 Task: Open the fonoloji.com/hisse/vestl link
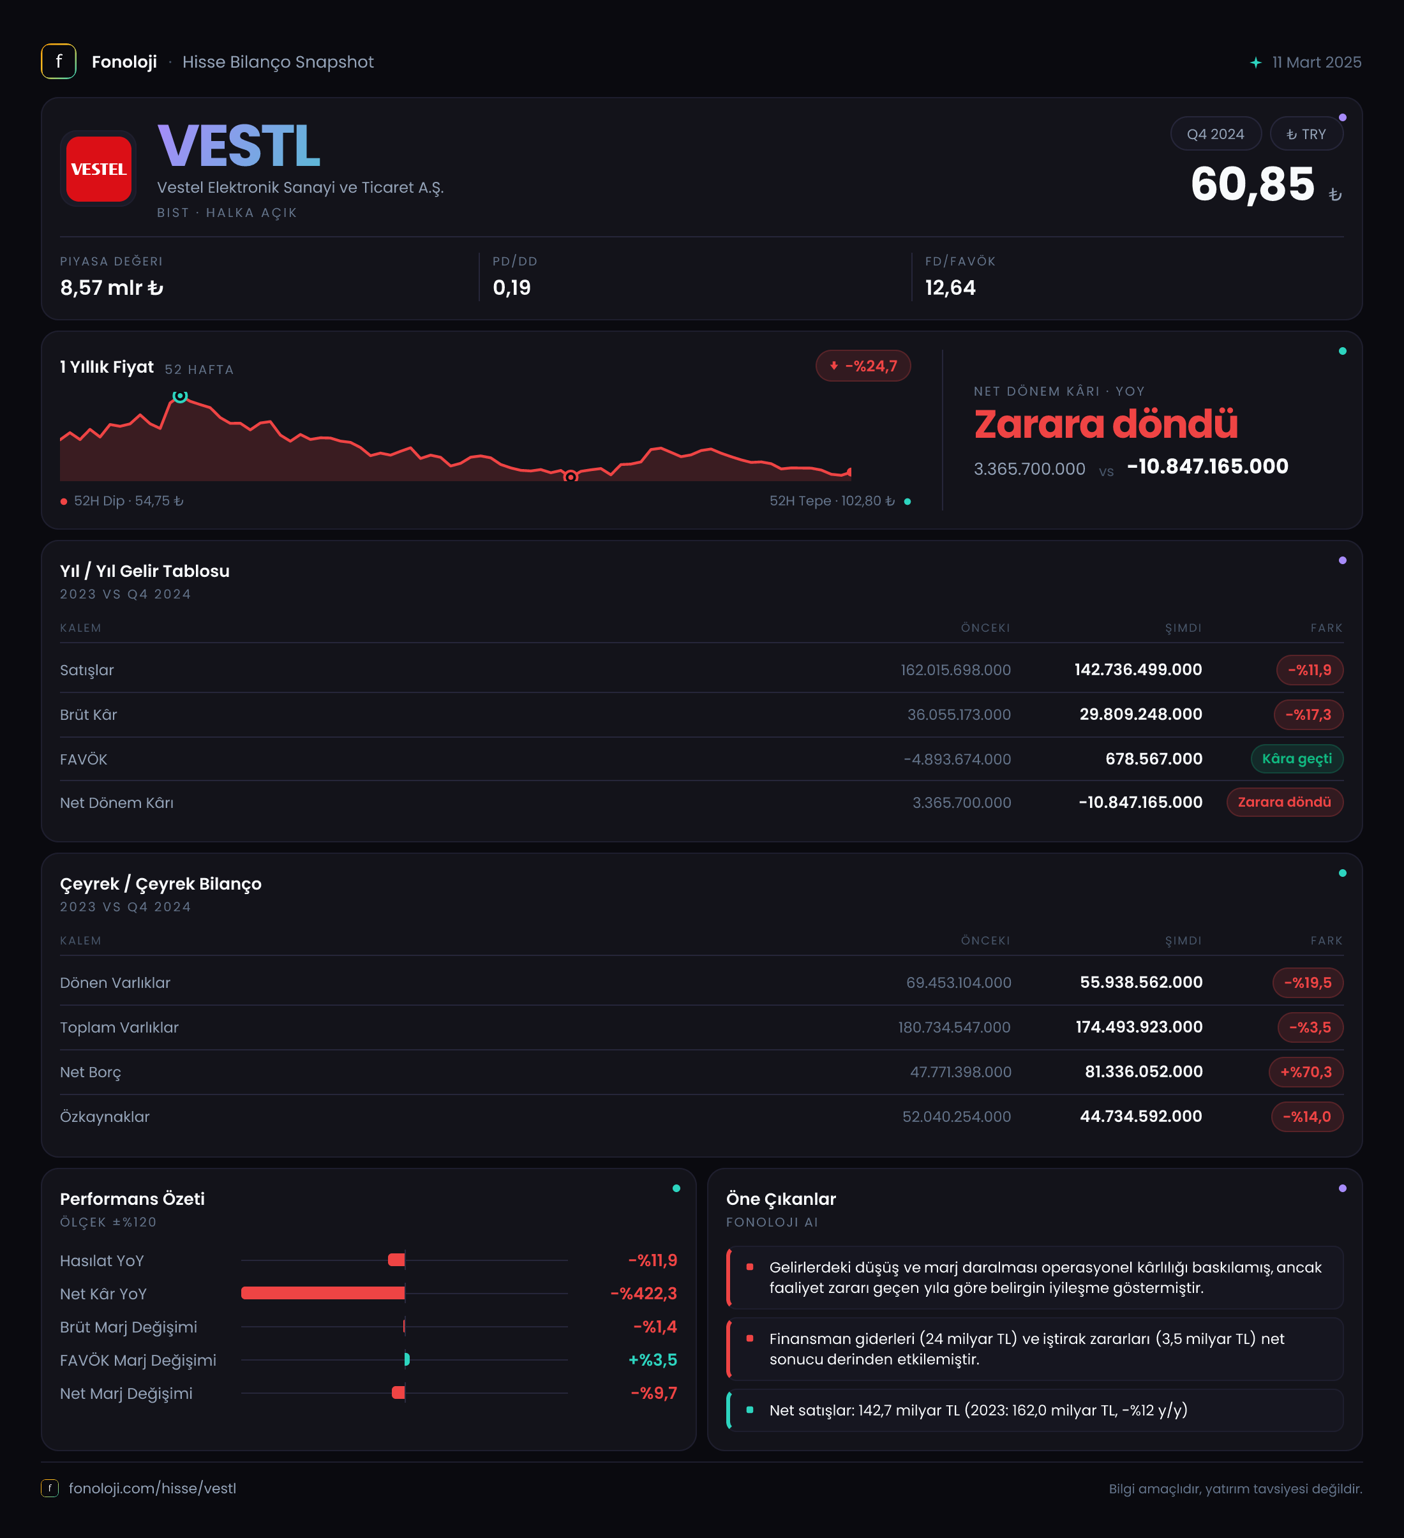pos(153,1488)
